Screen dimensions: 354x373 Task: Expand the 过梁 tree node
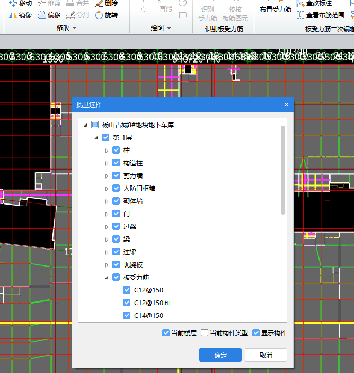tap(107, 227)
